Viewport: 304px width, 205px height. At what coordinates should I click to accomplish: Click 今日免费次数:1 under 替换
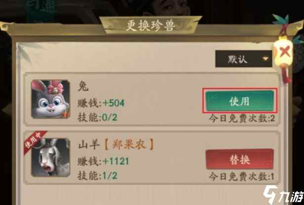(241, 176)
